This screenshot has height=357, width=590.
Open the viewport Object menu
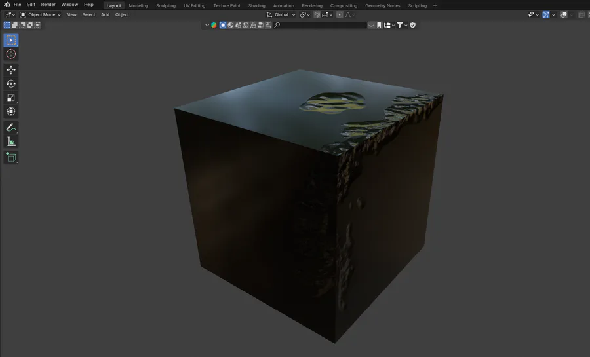pos(122,14)
